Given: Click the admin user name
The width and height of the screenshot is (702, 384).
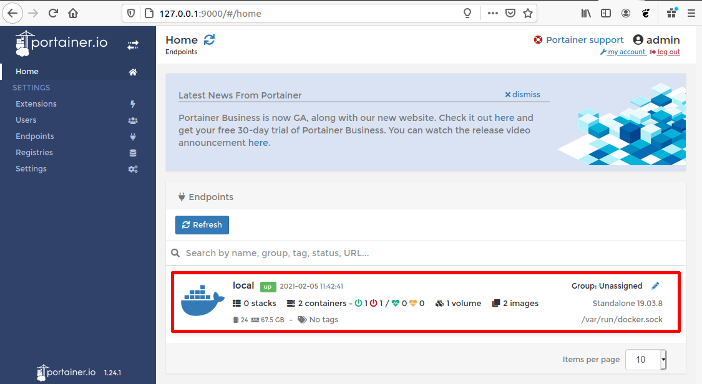Looking at the screenshot, I should [663, 40].
